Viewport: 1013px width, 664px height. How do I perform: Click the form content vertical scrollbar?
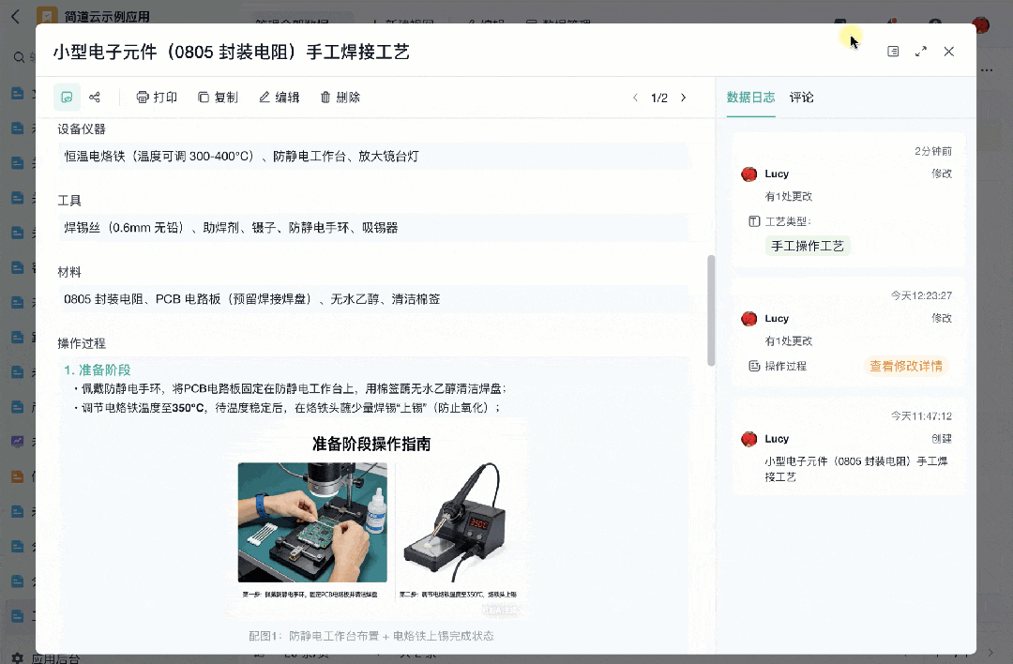point(711,310)
